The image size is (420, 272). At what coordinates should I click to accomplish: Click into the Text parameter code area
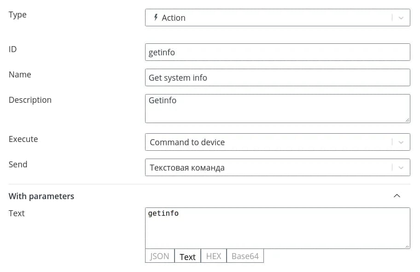click(277, 228)
